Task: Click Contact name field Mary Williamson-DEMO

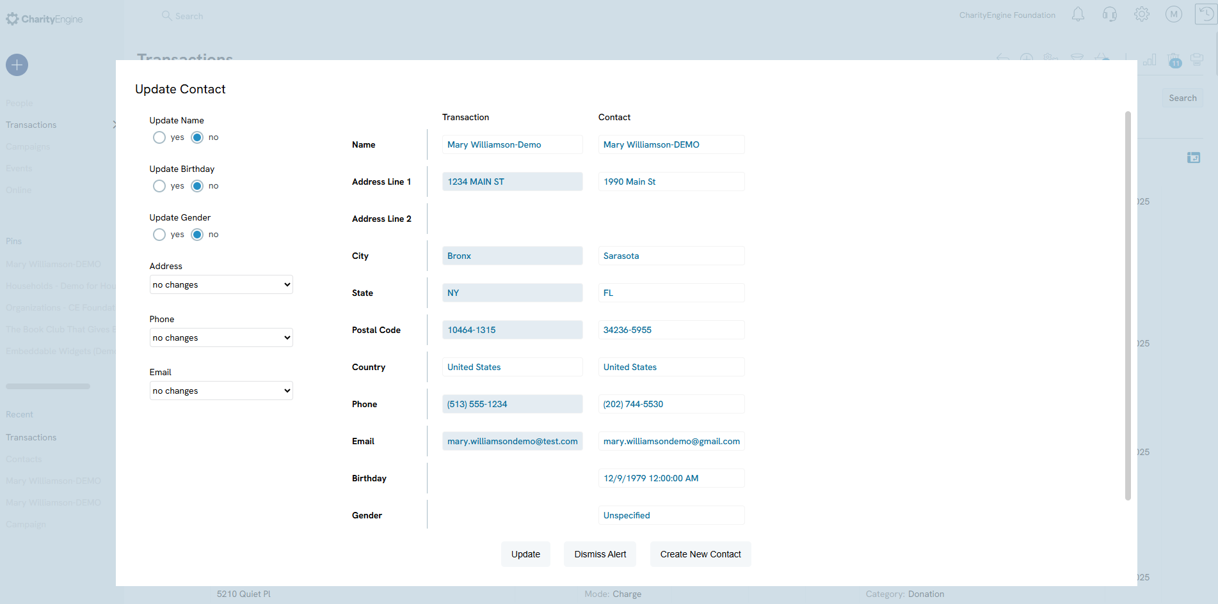Action: 671,144
